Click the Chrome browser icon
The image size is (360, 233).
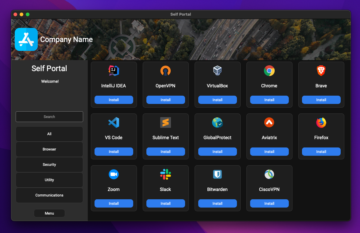pos(269,71)
